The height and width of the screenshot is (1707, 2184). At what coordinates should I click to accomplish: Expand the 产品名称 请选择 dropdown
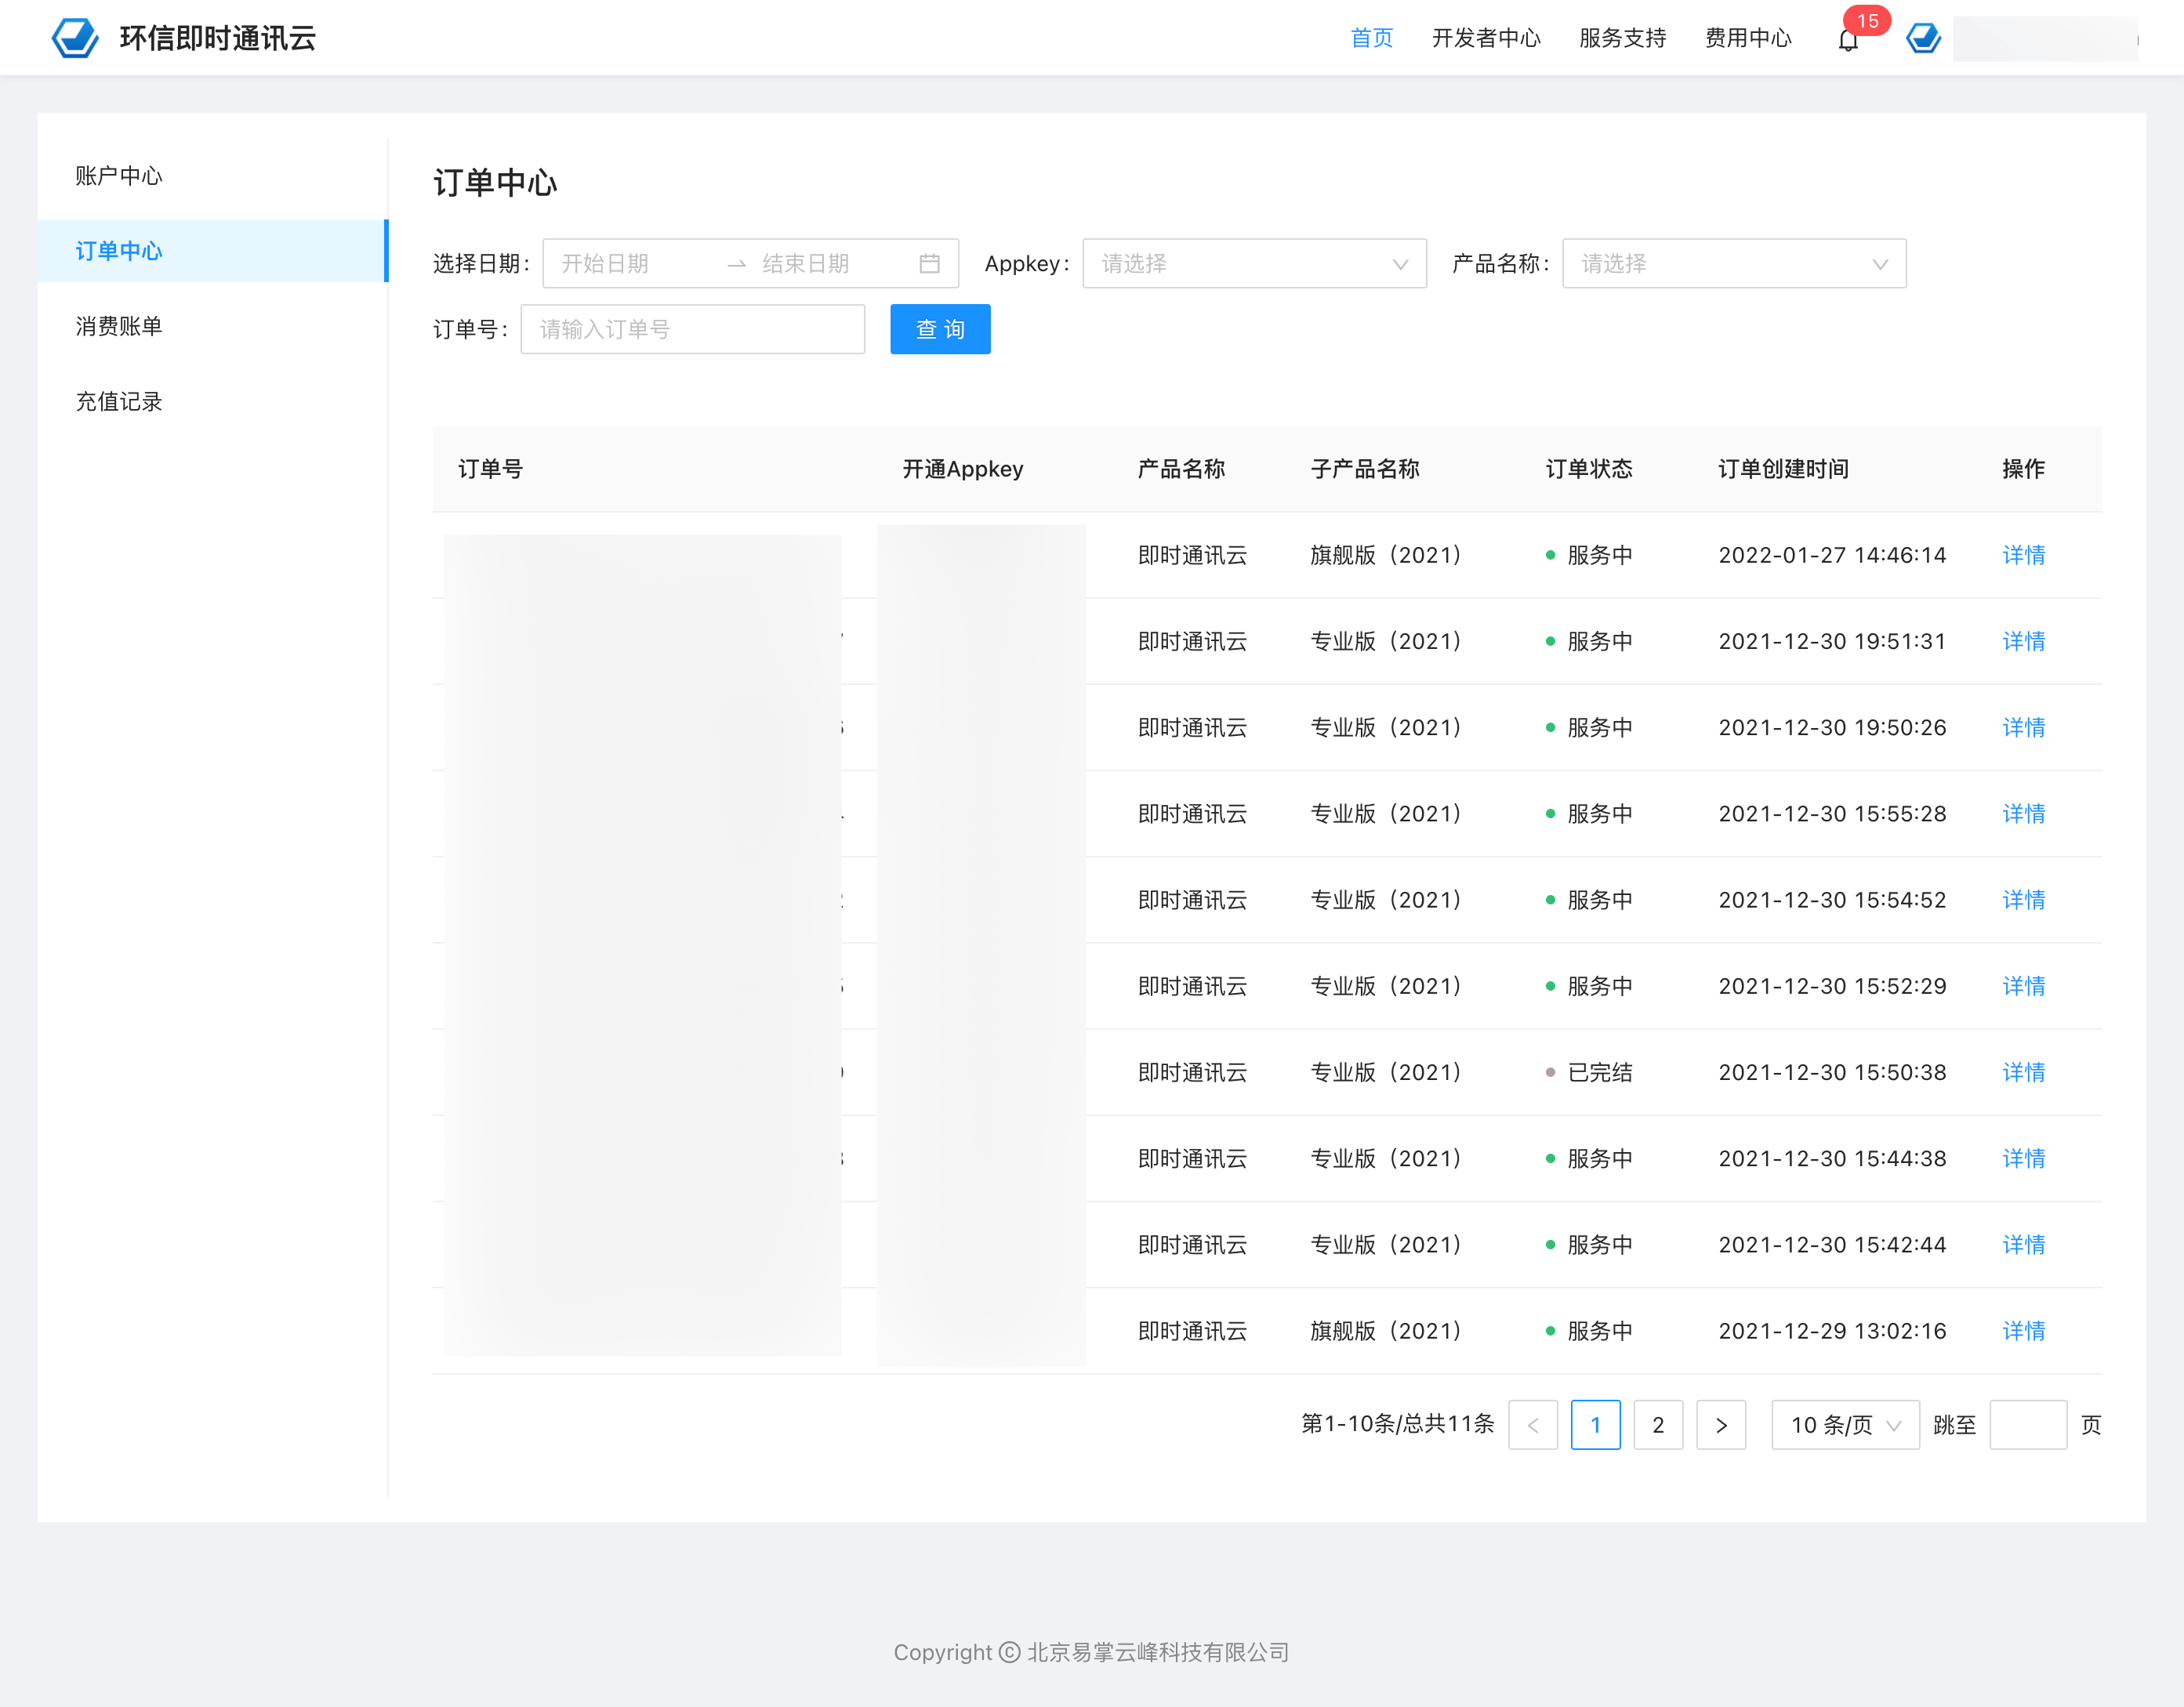(x=1734, y=264)
